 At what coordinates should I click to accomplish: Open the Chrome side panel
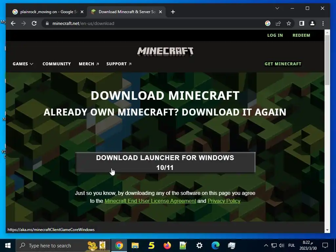(302, 23)
